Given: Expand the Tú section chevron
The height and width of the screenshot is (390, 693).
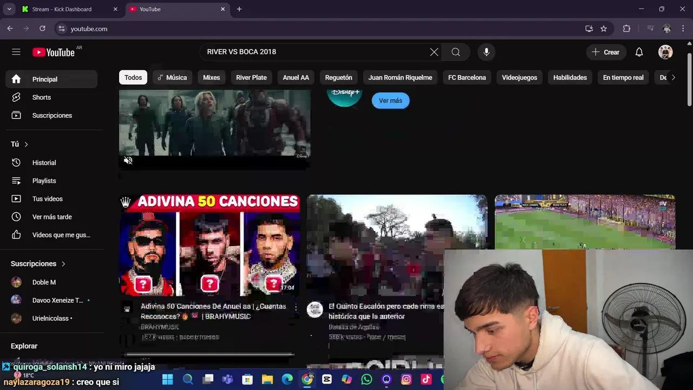Looking at the screenshot, I should 26,144.
